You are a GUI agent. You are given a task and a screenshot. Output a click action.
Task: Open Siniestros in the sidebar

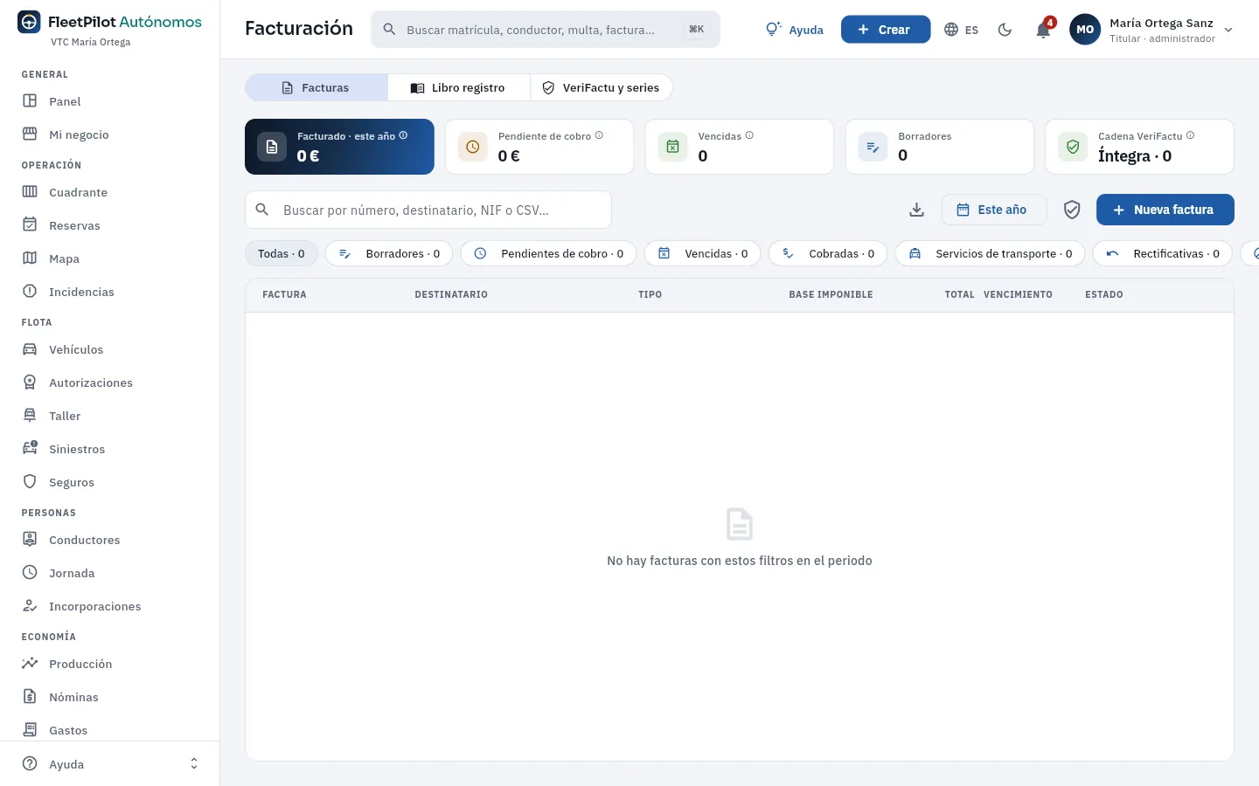[109, 449]
